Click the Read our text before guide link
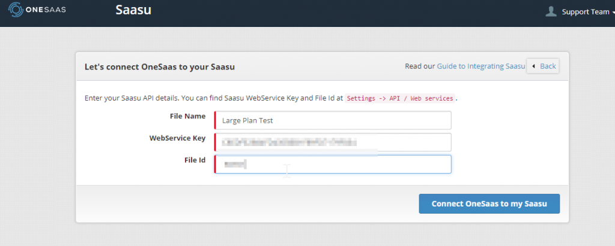This screenshot has height=246, width=615. pos(420,66)
